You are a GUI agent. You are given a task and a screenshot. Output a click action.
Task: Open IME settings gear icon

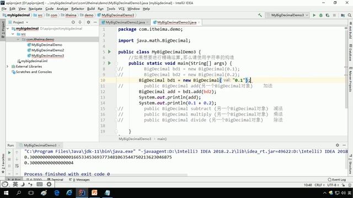pos(49,184)
